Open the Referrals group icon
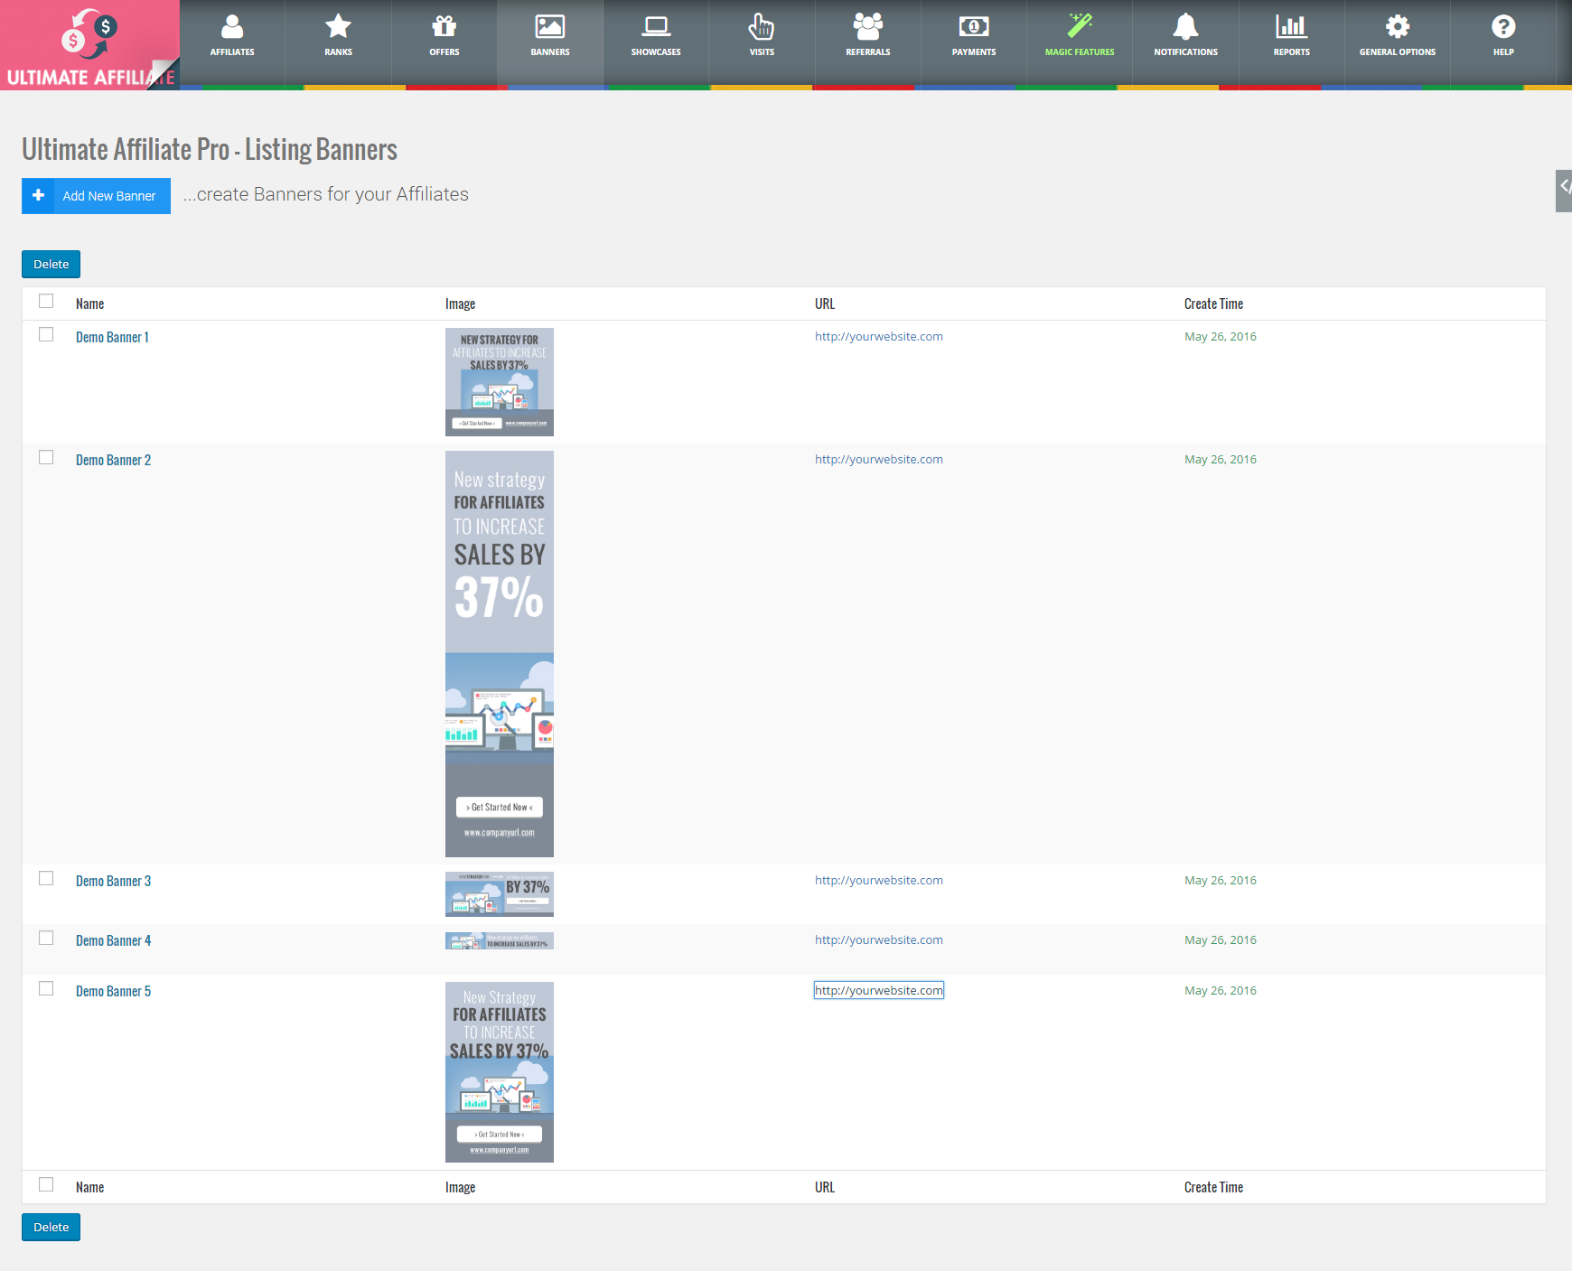This screenshot has height=1271, width=1572. tap(868, 27)
